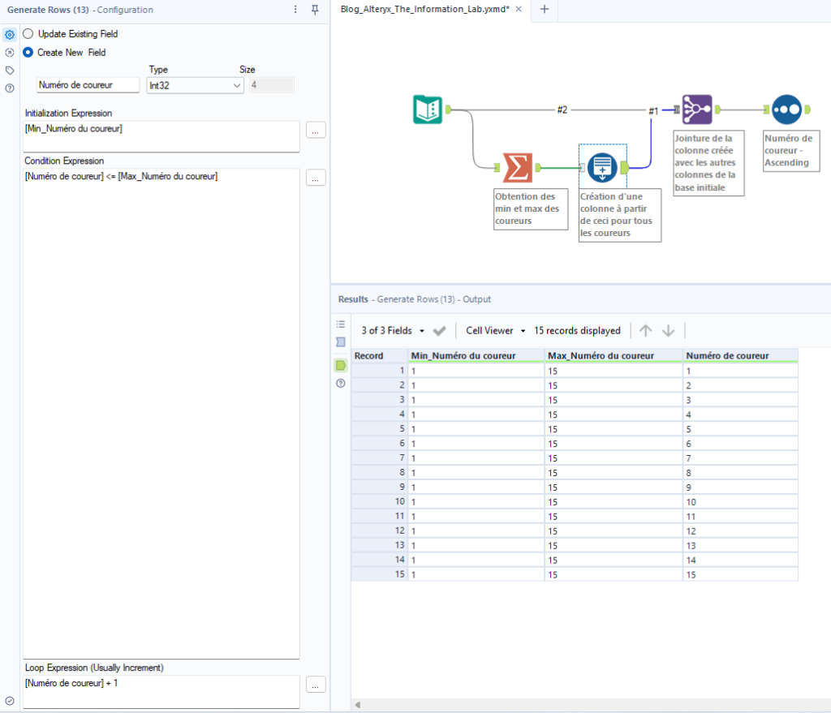Select Create New Field option
The height and width of the screenshot is (713, 831).
pos(28,53)
